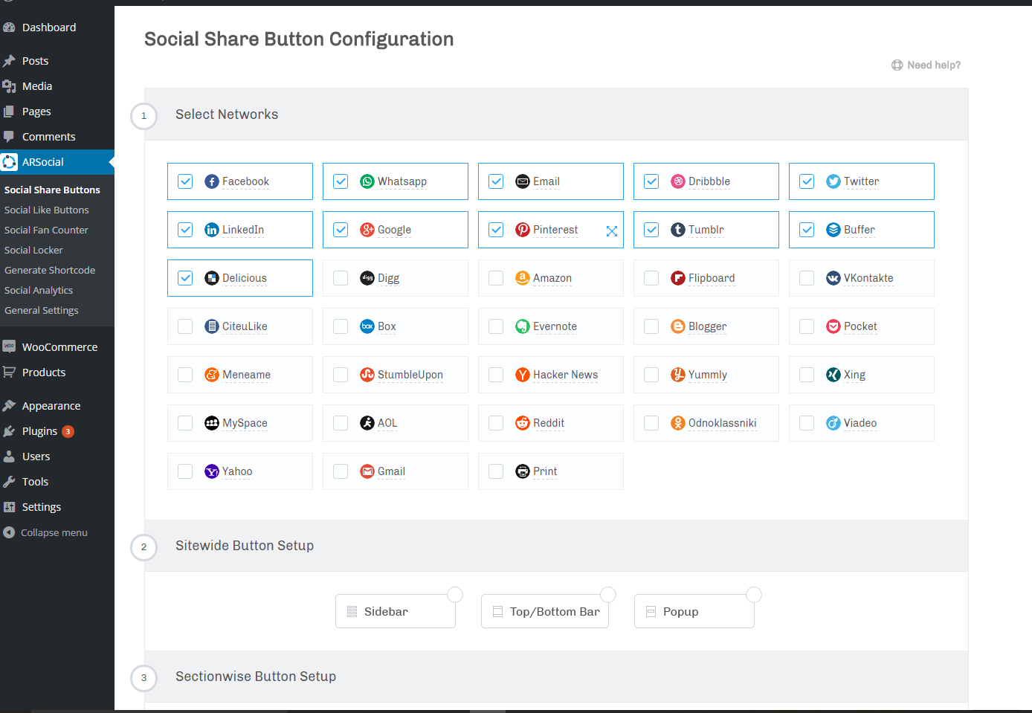The height and width of the screenshot is (713, 1032).
Task: Click the StumbleUpon logo icon
Action: pyautogui.click(x=367, y=375)
